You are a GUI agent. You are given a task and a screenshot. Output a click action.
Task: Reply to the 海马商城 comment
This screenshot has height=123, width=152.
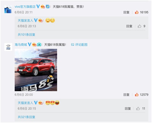(126, 95)
